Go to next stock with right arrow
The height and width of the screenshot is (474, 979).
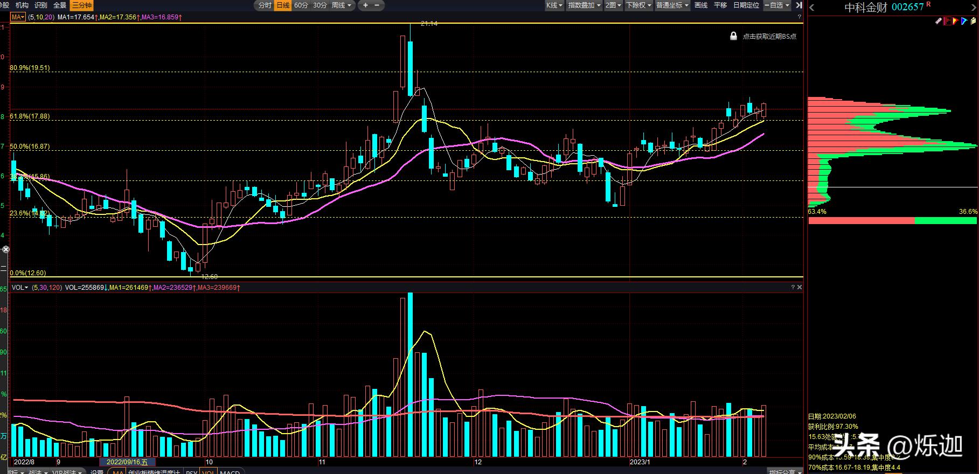click(973, 8)
